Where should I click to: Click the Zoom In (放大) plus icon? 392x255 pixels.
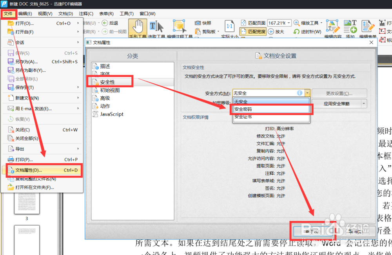(x=271, y=32)
